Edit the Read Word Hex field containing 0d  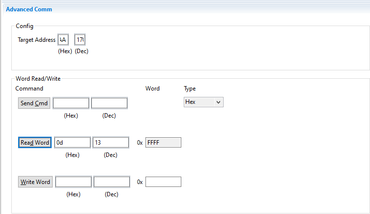[72, 143]
